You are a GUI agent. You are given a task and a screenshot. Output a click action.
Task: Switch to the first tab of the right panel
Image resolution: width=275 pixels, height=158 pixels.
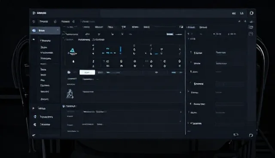191,27
